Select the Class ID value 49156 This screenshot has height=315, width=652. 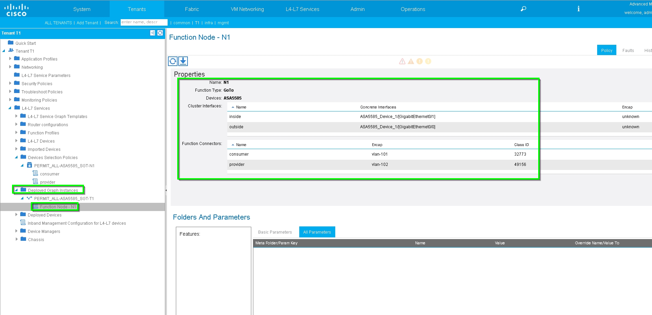tap(520, 165)
